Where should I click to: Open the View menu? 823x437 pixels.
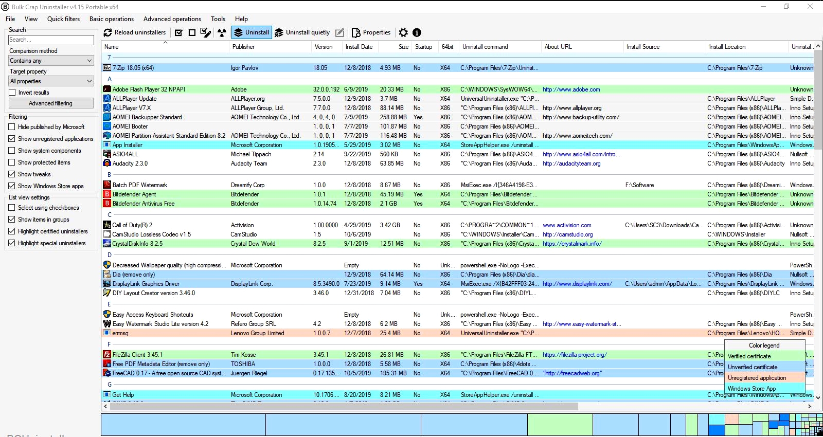click(x=31, y=19)
